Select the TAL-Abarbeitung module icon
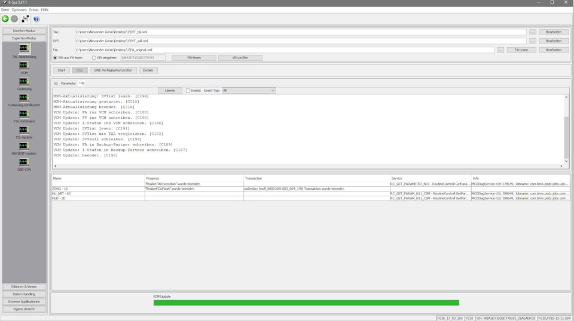The width and height of the screenshot is (574, 321). tap(24, 48)
